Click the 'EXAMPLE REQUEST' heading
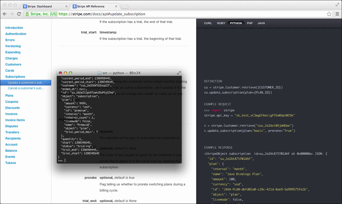 pyautogui.click(x=217, y=104)
